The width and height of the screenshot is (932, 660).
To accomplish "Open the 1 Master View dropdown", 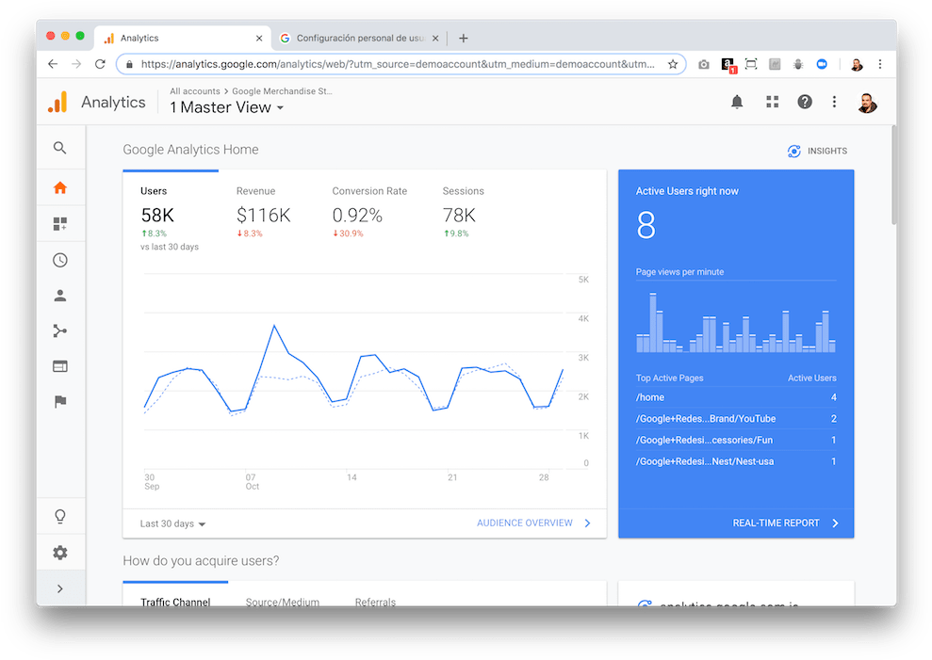I will 226,107.
